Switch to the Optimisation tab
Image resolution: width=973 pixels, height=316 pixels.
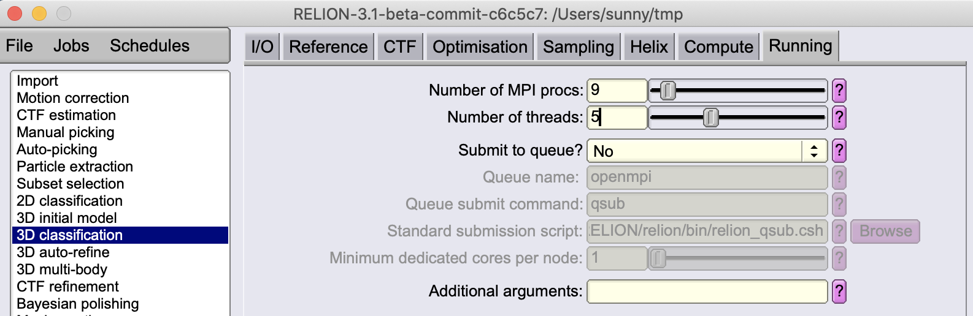480,47
